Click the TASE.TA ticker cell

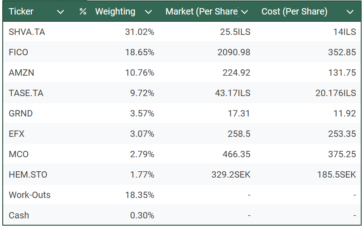[x=26, y=93]
